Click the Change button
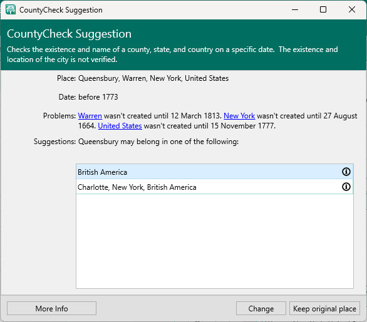This screenshot has width=367, height=322. [261, 308]
